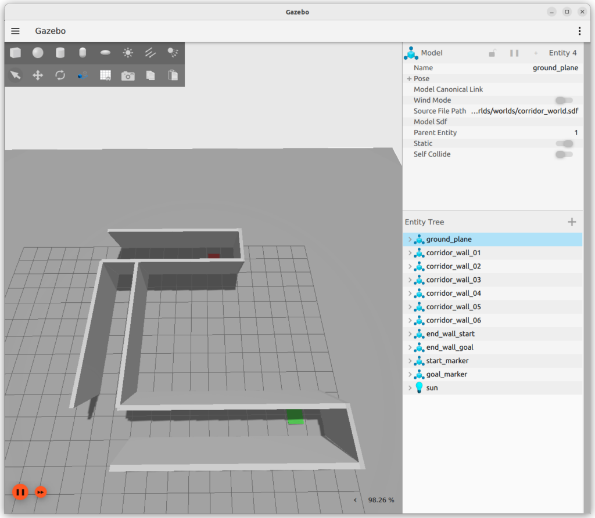Click the copy icon in toolbar
595x518 pixels.
coord(150,75)
